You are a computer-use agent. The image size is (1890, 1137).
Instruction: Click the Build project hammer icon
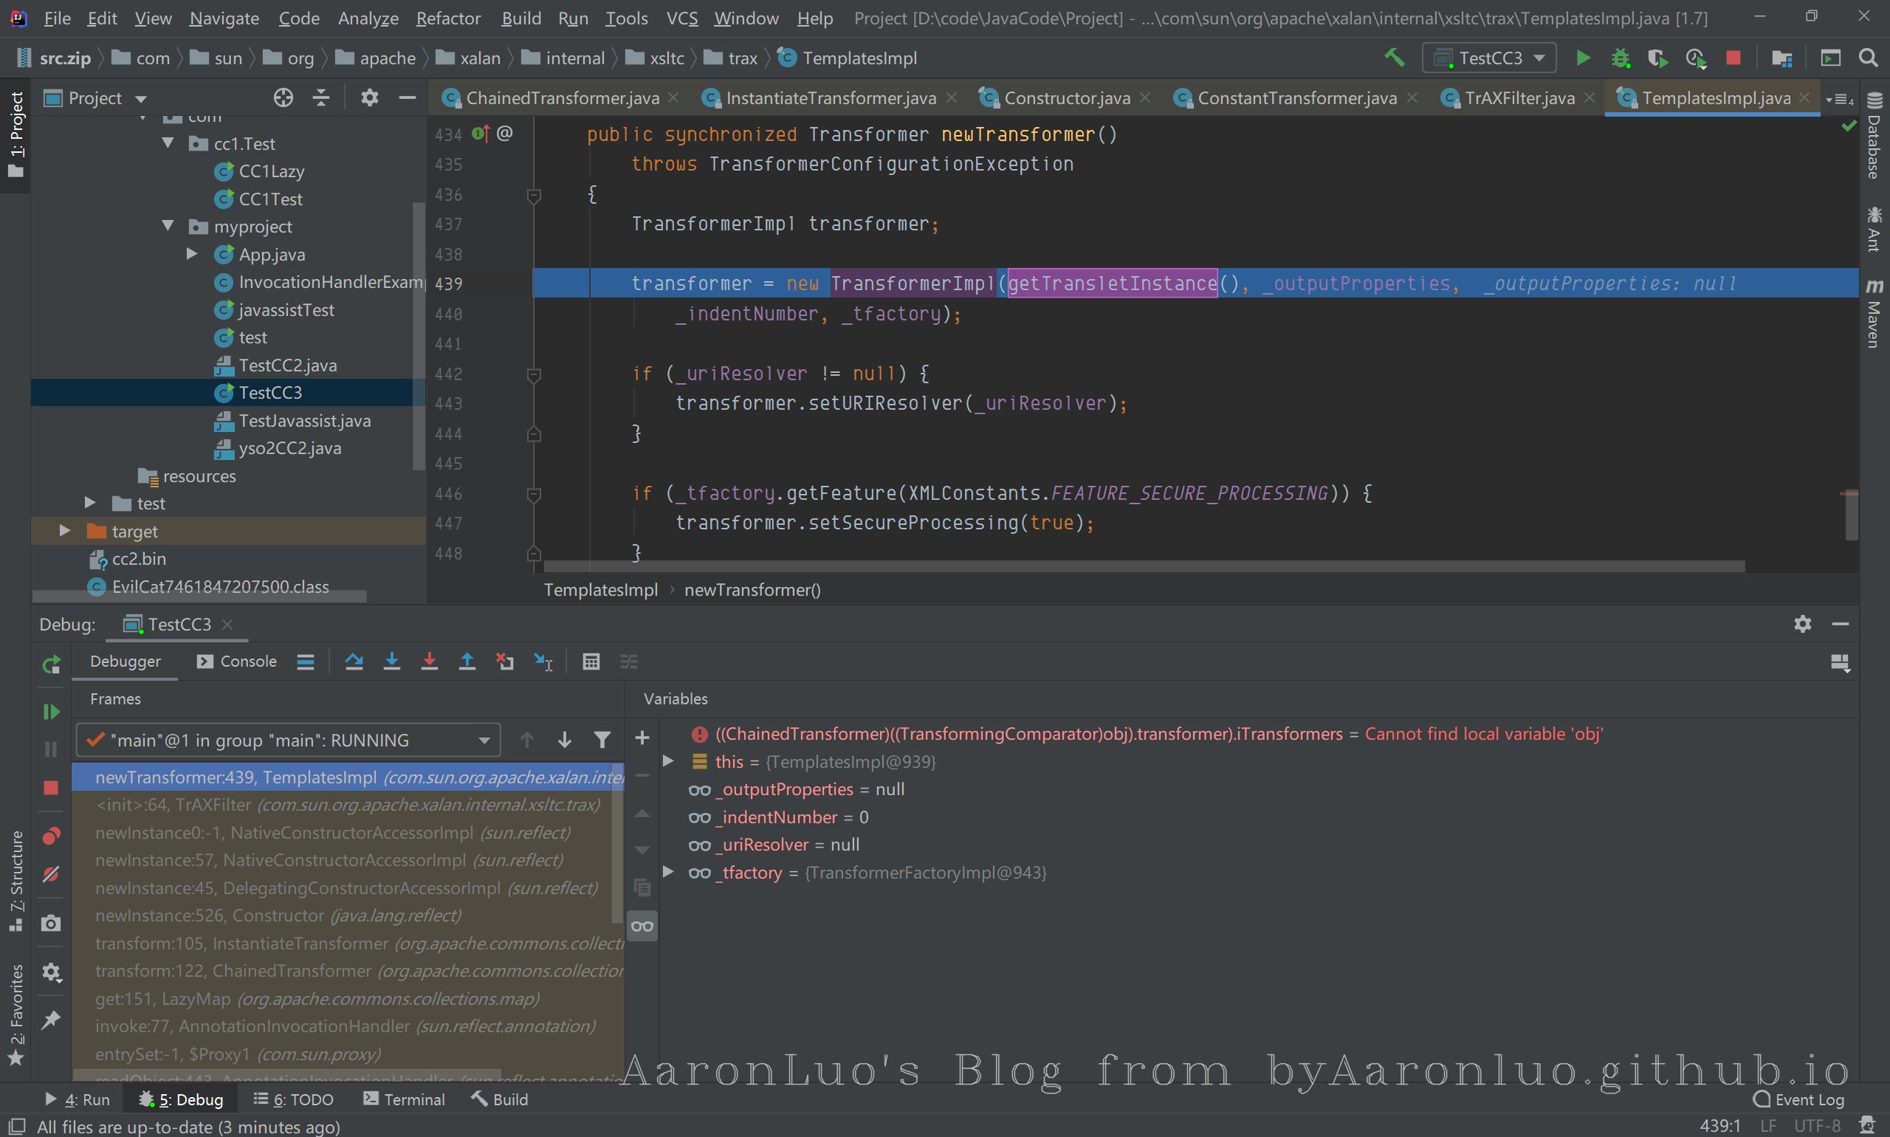[x=1395, y=58]
